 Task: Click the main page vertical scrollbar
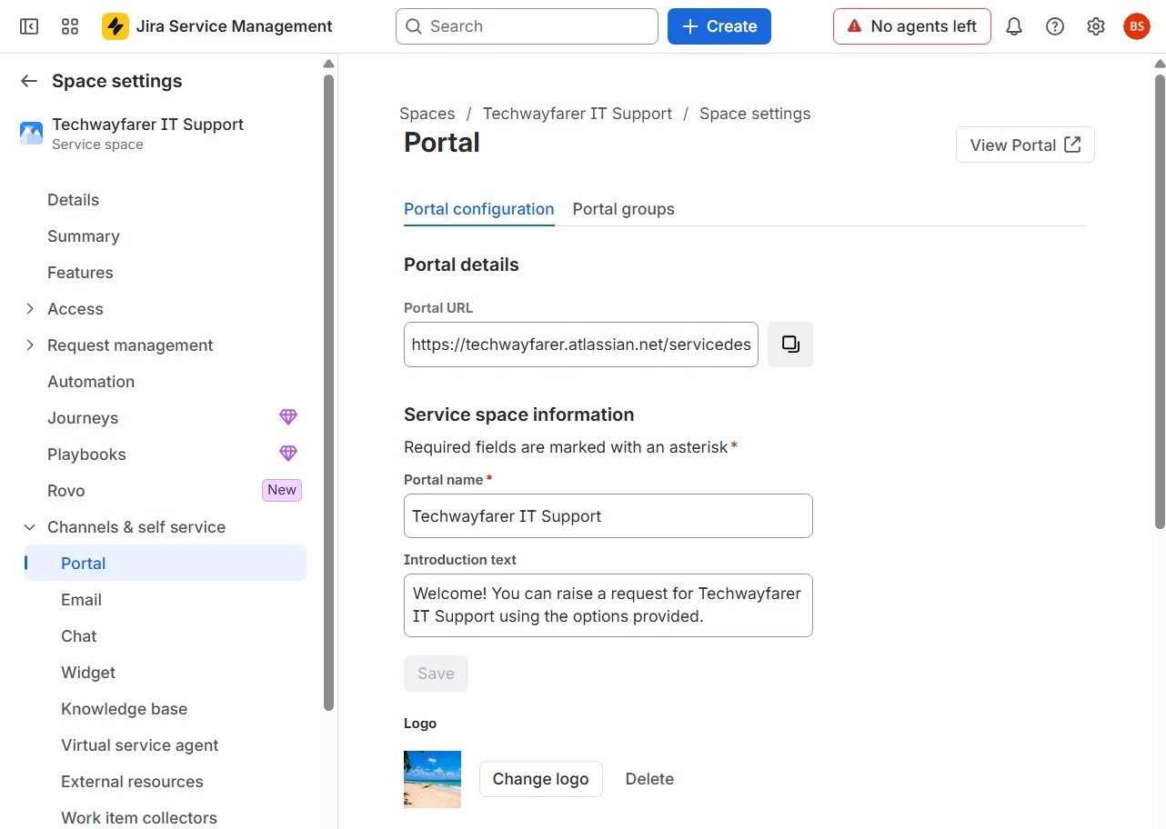coord(1160,300)
